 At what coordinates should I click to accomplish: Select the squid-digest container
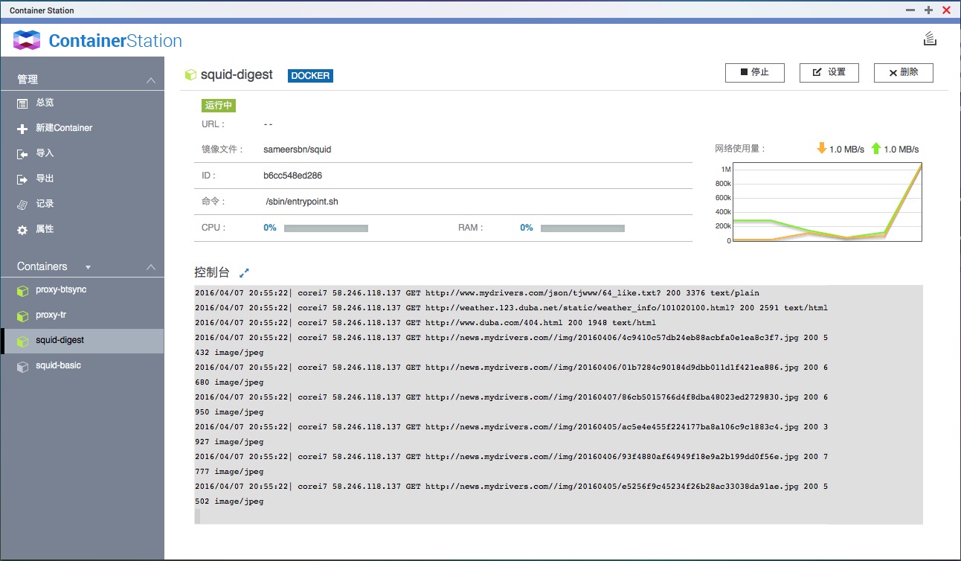tap(82, 341)
